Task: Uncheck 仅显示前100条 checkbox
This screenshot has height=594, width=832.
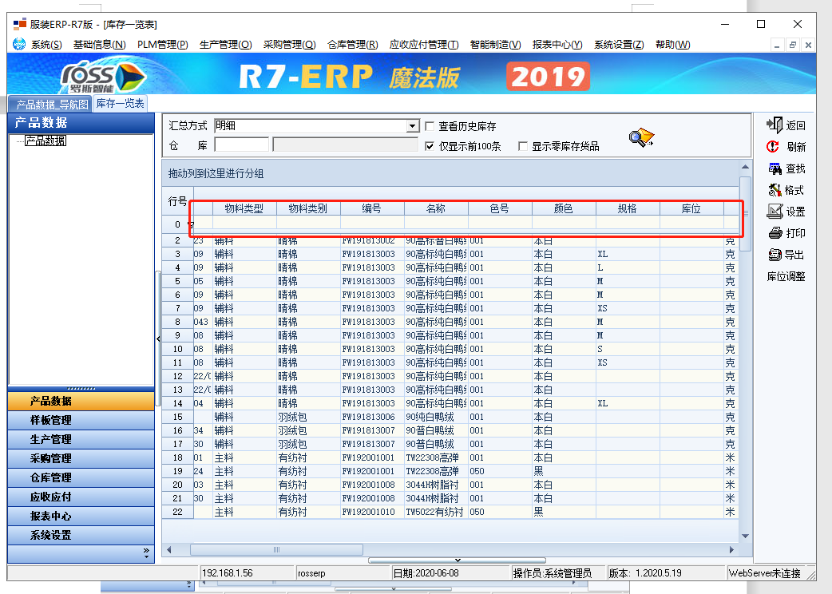Action: point(430,146)
